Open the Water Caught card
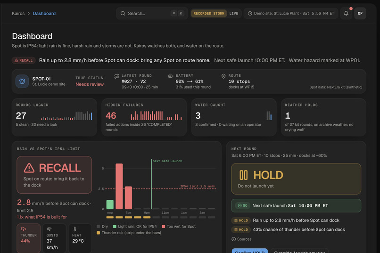The height and width of the screenshot is (253, 380). (234, 117)
